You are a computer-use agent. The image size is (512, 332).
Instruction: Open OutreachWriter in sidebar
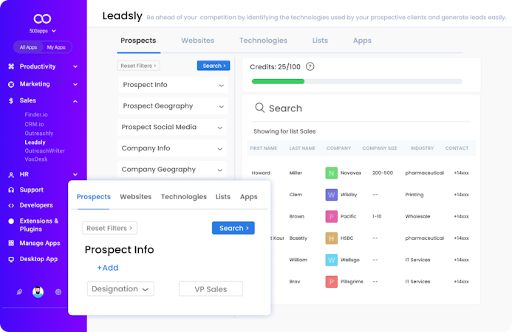[45, 151]
